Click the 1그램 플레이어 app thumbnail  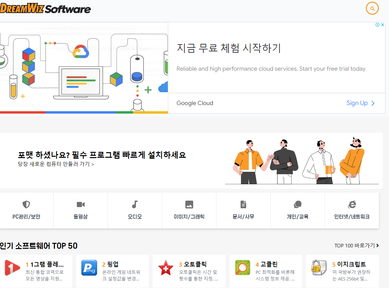click(12, 268)
